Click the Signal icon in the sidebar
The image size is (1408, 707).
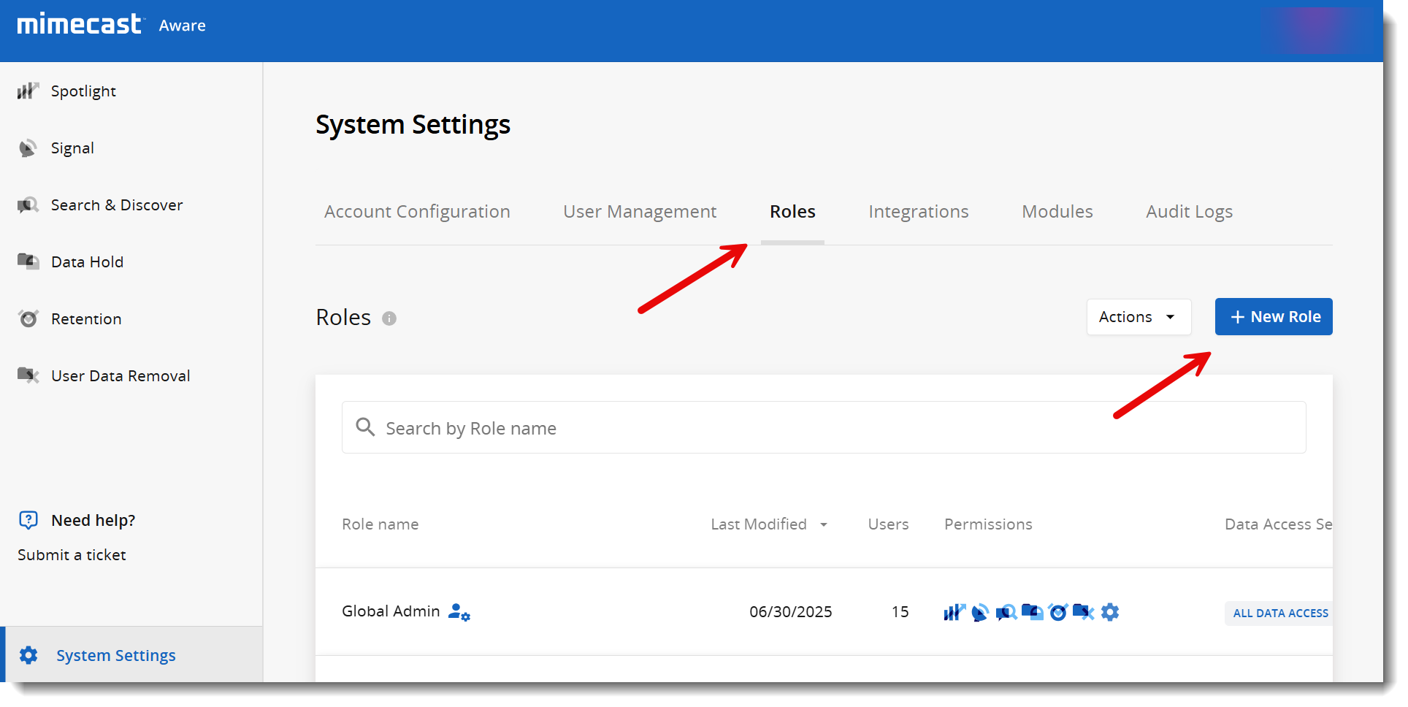pos(28,148)
